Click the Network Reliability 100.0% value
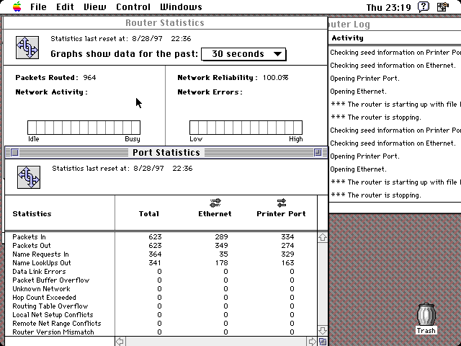The image size is (461, 346). (275, 78)
